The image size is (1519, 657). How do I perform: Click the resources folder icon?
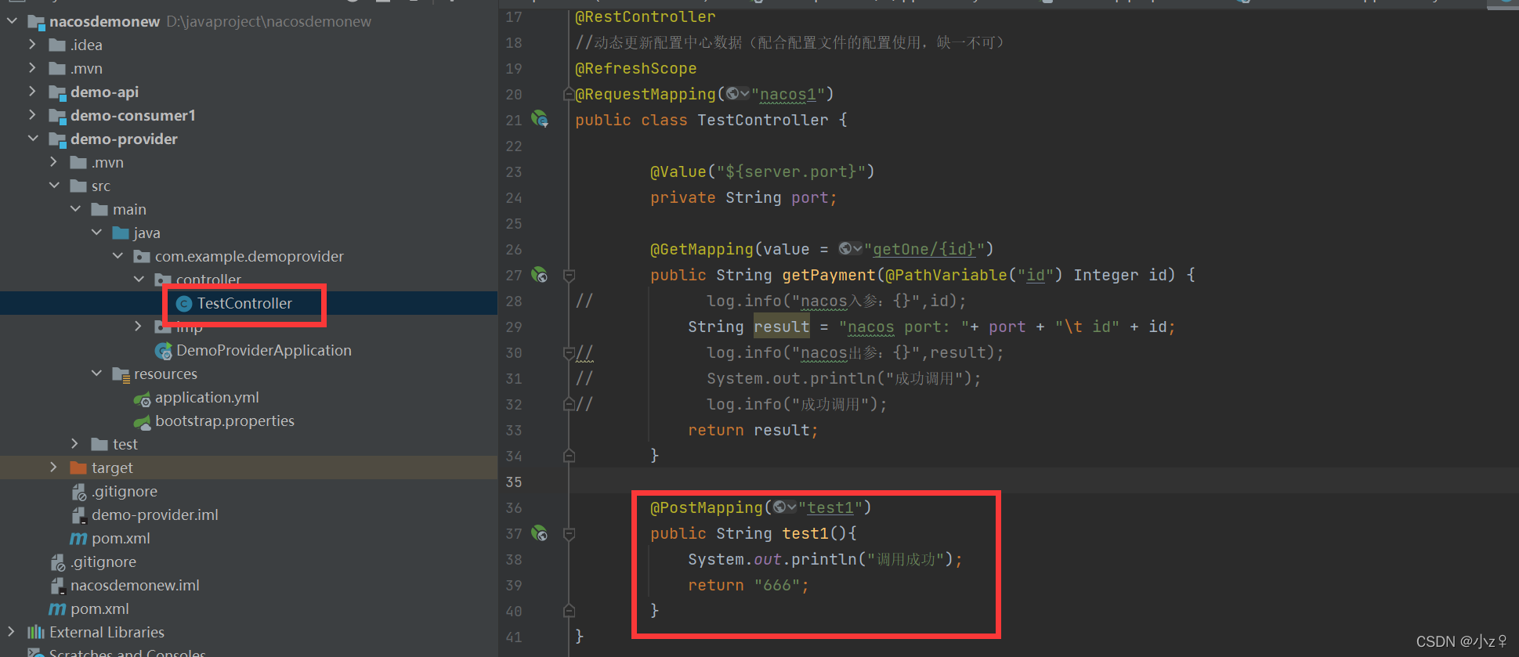pos(121,374)
